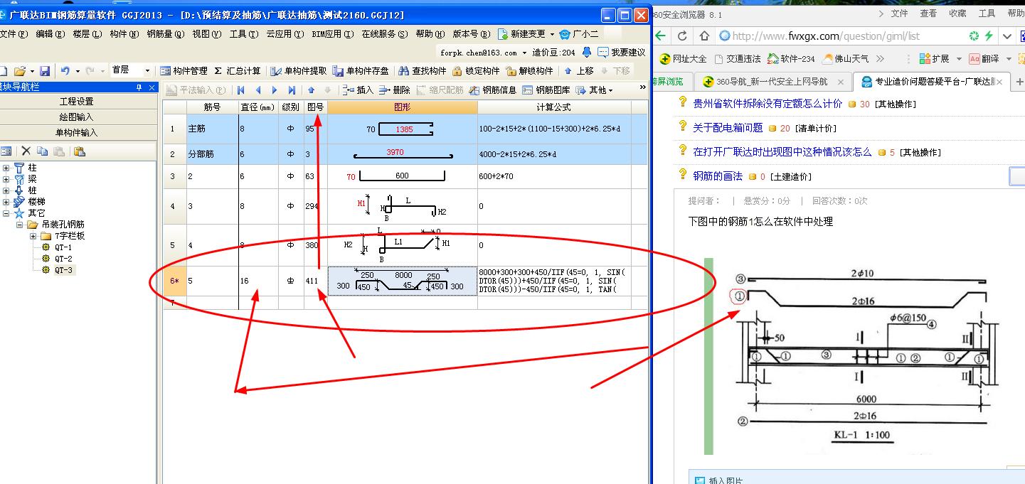Click browser home icon
This screenshot has width=1025, height=484.
click(x=704, y=36)
